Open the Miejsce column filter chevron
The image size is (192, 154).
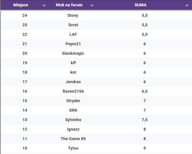(x=44, y=5)
